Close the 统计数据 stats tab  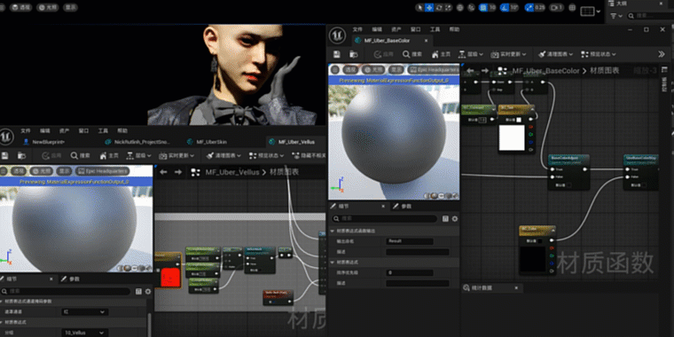tap(516, 287)
